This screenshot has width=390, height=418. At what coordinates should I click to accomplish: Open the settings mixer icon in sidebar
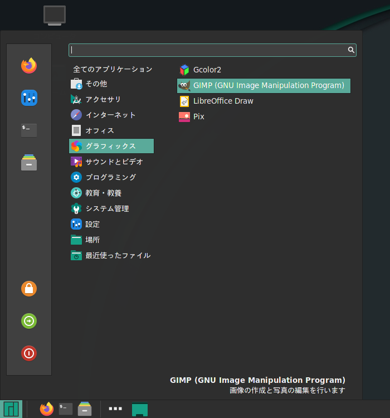[29, 98]
